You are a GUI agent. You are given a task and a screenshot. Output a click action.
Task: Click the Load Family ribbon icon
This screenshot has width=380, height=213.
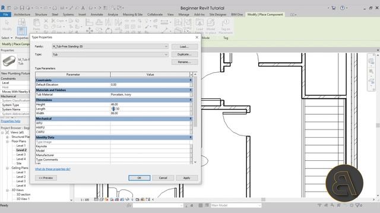pos(199,22)
